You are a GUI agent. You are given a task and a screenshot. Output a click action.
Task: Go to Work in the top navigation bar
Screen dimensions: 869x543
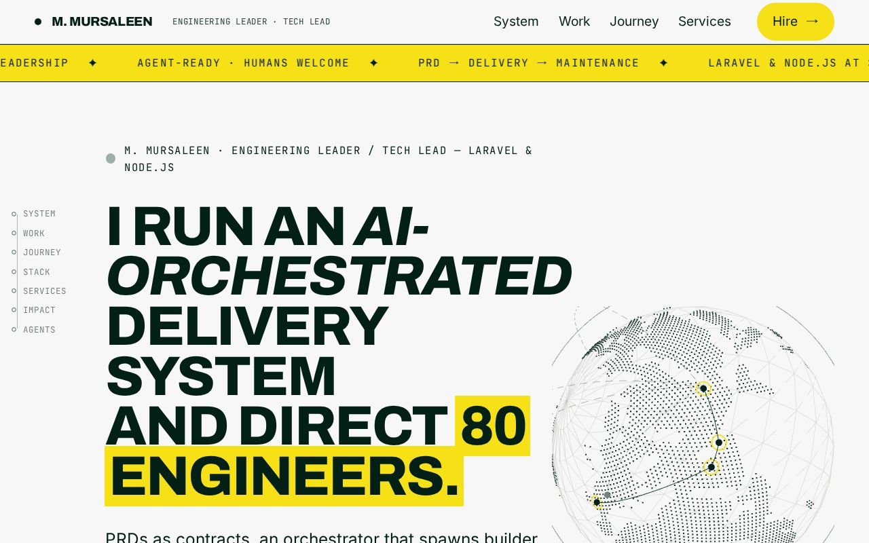click(574, 22)
